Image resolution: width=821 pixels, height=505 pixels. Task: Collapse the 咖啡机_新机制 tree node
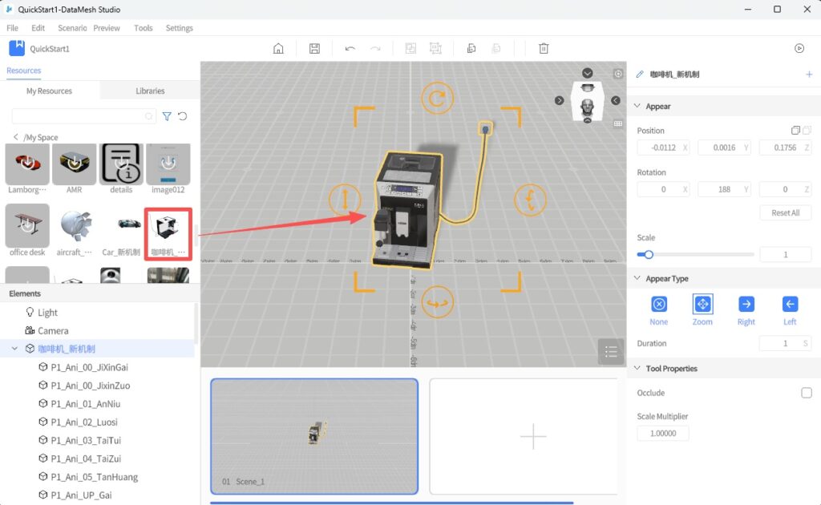point(14,349)
